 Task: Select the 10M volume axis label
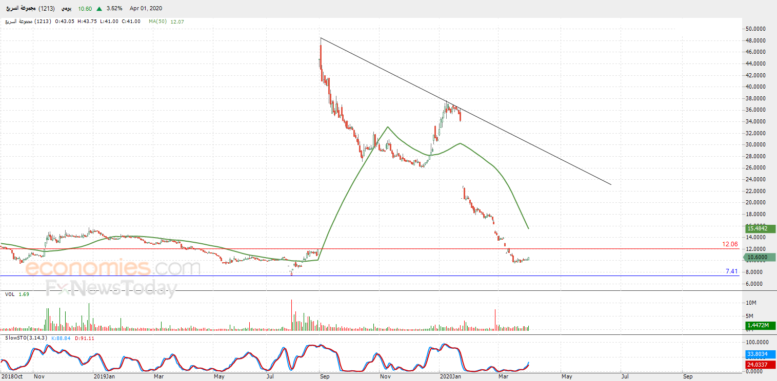coord(751,303)
